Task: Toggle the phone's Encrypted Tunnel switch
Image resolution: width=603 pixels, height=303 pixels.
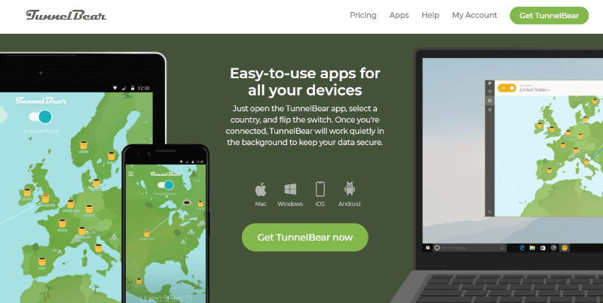Action: pyautogui.click(x=166, y=185)
